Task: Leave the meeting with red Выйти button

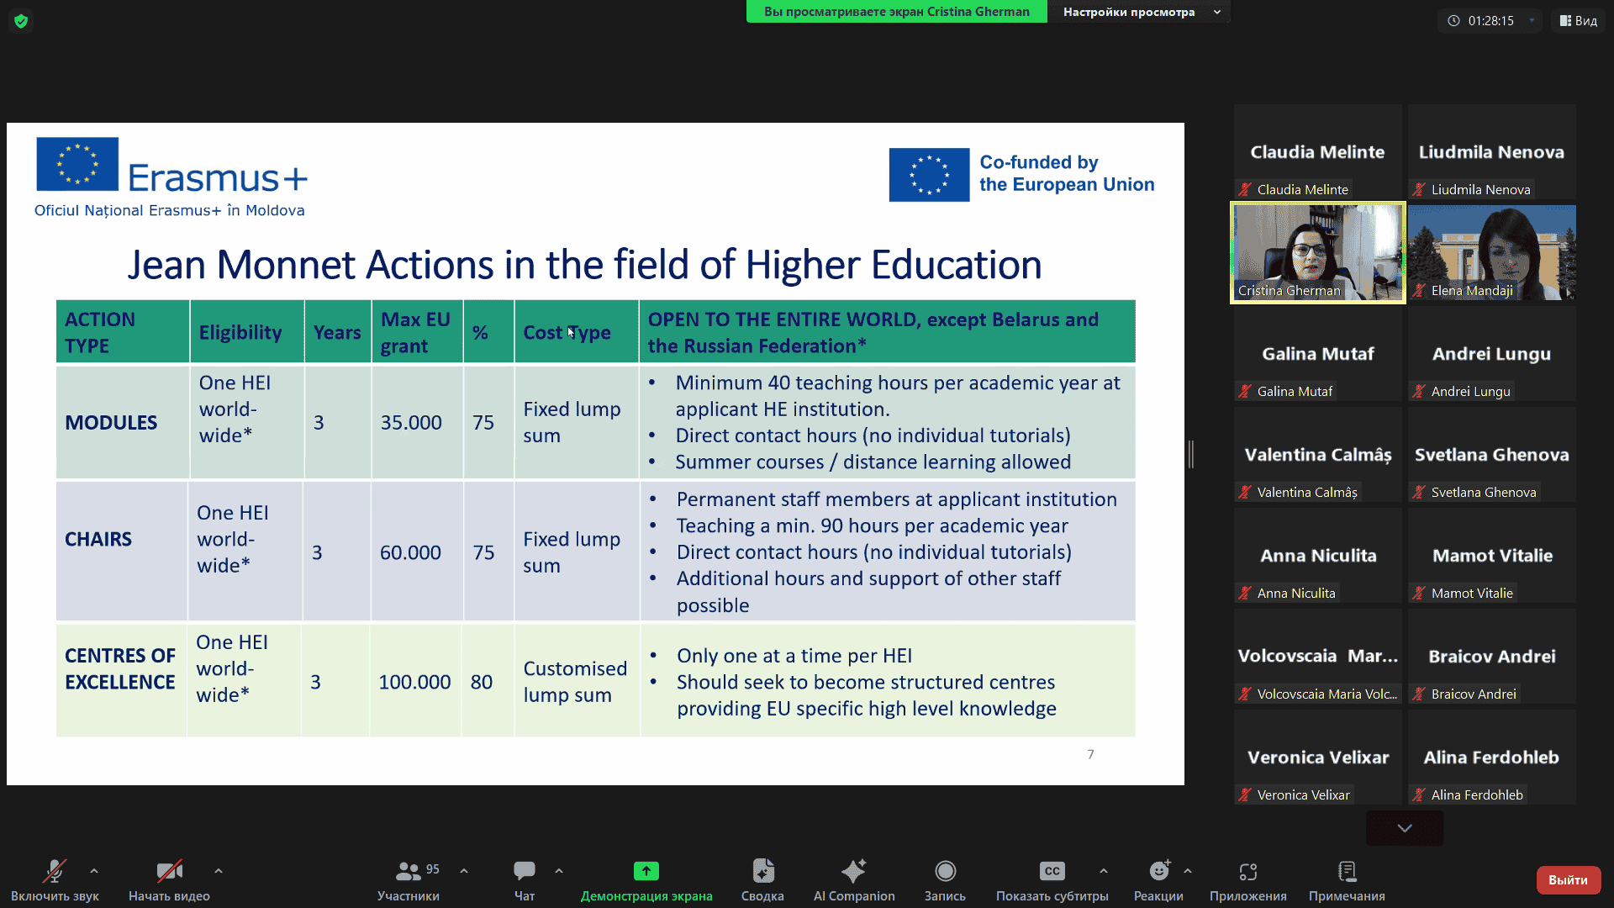Action: (1568, 879)
